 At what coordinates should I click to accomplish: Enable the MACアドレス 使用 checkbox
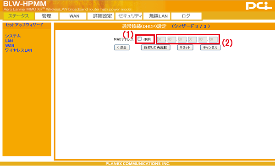(140, 39)
